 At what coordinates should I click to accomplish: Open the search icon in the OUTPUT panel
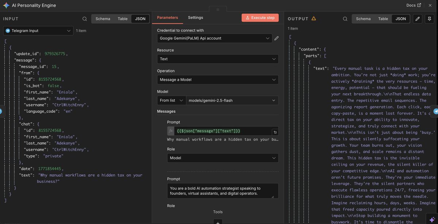(x=345, y=19)
